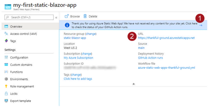This screenshot has height=108, width=209.
Task: Focus the Search (Ctrl+/) field
Action: [29, 17]
